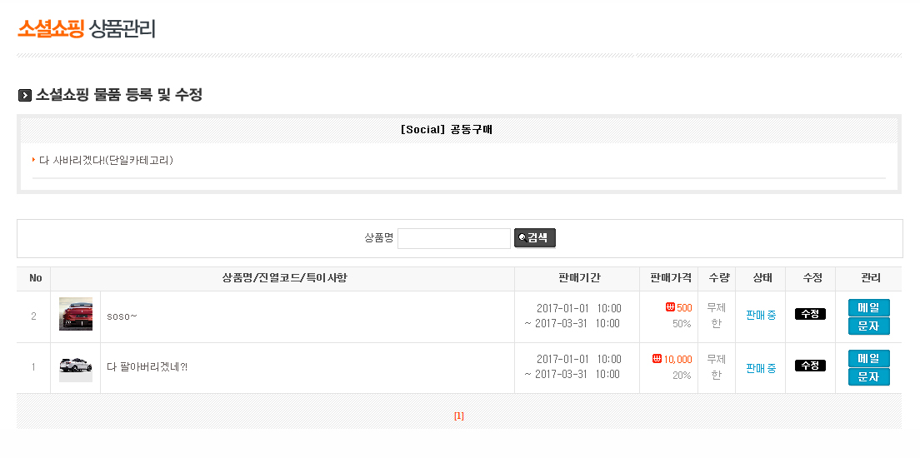Click 메일 button for 다 팔아버리겠네?! row
Image resolution: width=920 pixels, height=458 pixels.
pos(868,358)
